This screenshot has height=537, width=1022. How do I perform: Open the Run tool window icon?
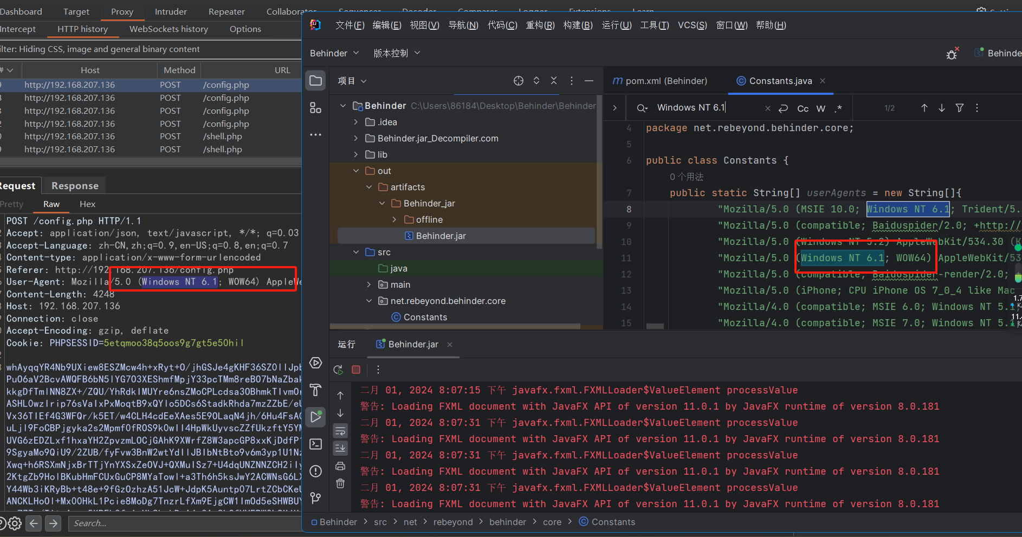315,417
